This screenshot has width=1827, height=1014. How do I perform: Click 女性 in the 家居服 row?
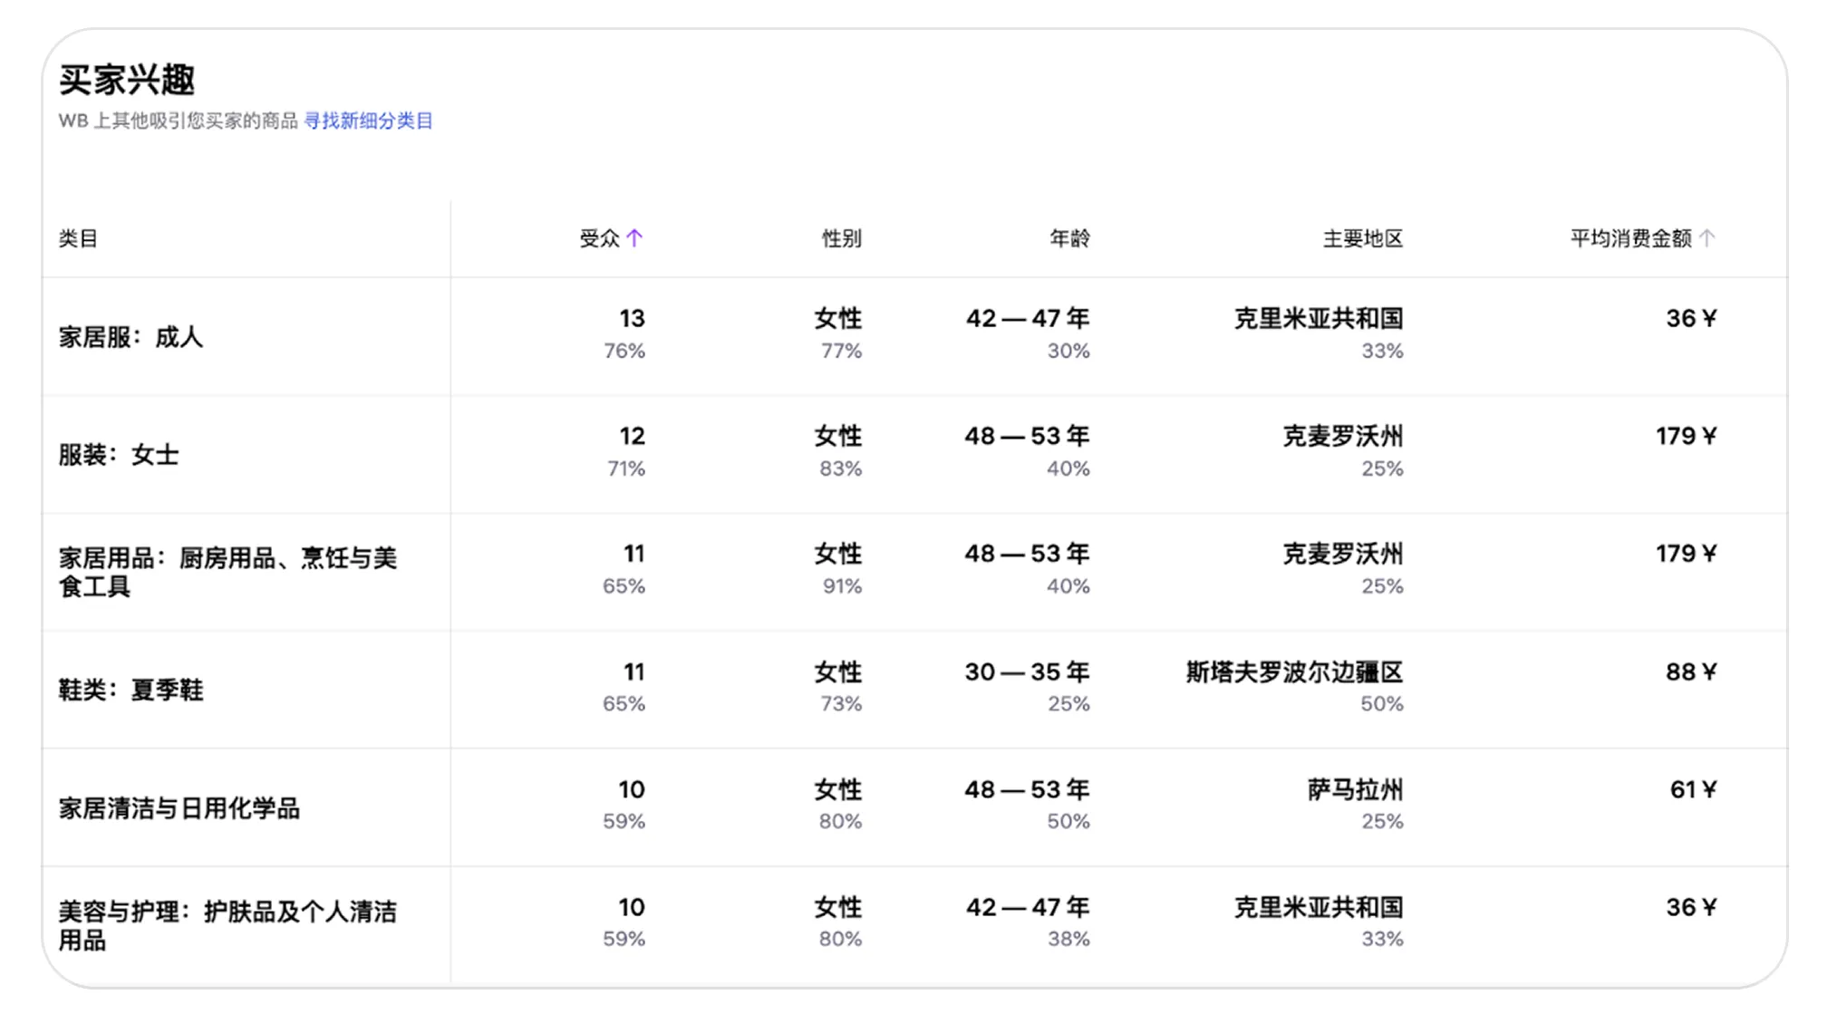tap(837, 317)
